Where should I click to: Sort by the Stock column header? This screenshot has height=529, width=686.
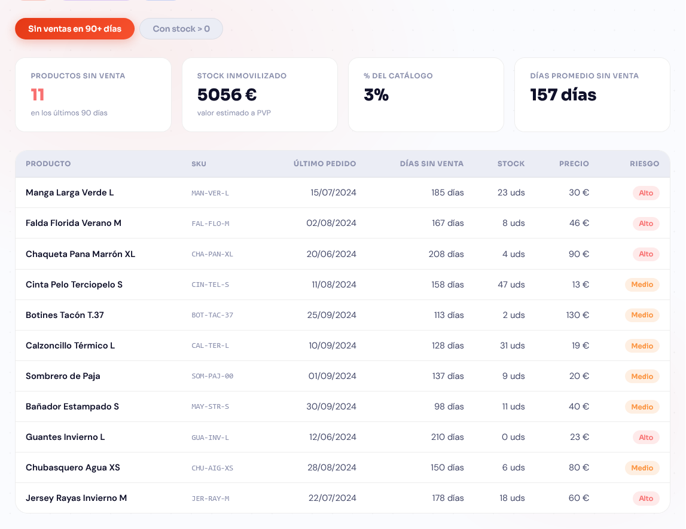(511, 164)
